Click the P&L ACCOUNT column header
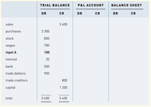 91,5
